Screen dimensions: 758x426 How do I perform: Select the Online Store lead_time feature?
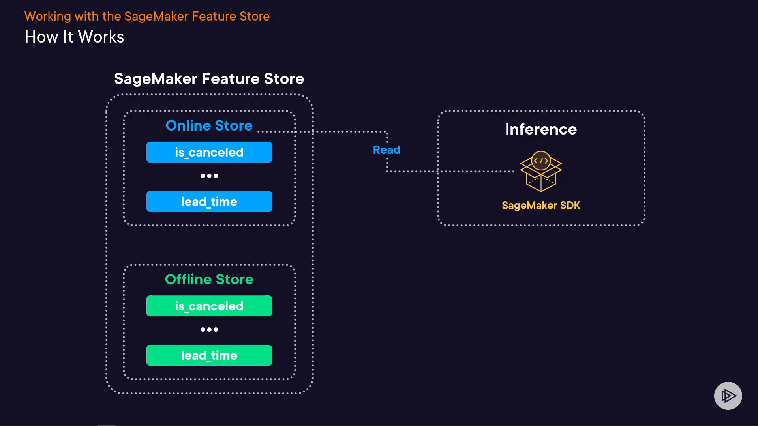(209, 202)
